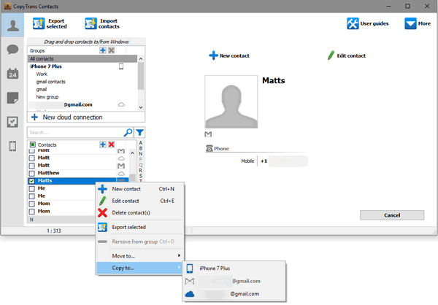Expand the Move to... submenu
The image size is (438, 305).
(x=139, y=256)
